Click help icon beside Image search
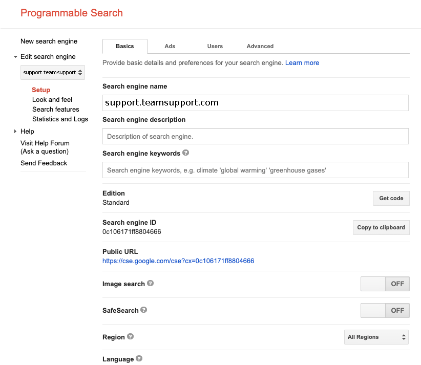The height and width of the screenshot is (365, 421). 151,284
